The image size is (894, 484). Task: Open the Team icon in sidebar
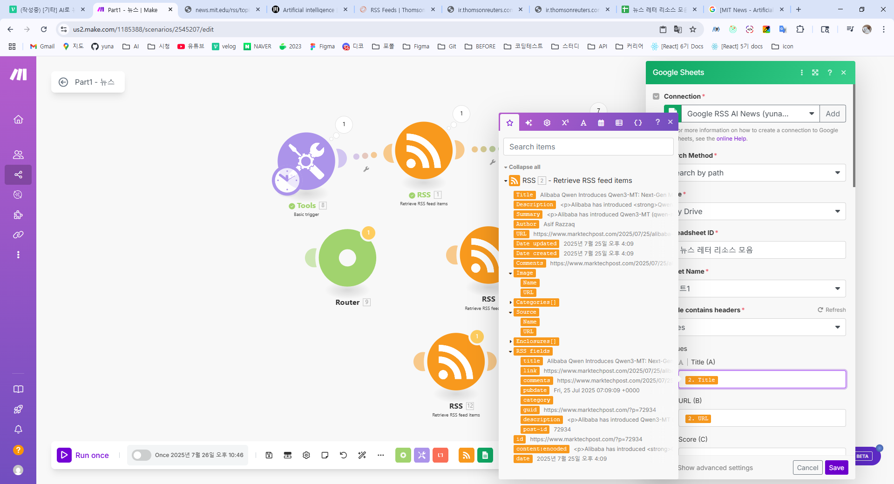tap(18, 155)
